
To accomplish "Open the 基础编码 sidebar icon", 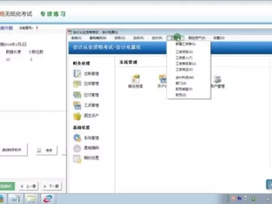I will [77, 148].
